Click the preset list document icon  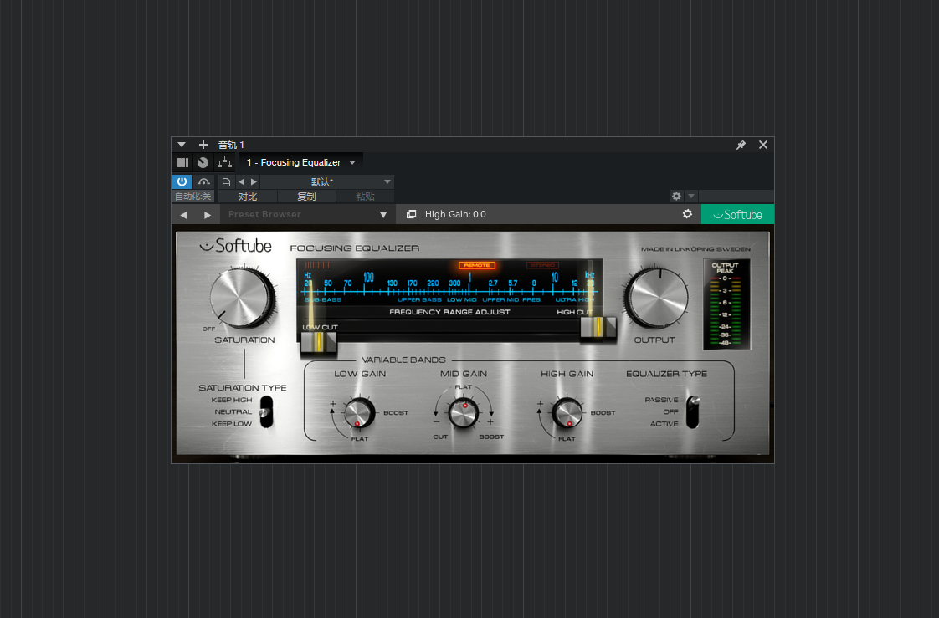226,181
